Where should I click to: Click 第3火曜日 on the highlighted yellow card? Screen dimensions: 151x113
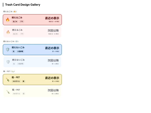56,81
